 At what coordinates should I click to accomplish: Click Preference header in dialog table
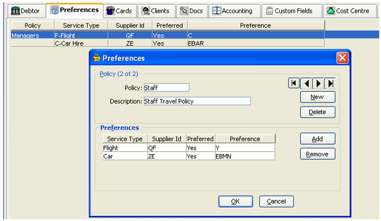(245, 139)
